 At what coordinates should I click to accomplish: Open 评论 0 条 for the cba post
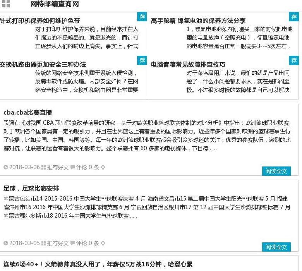pos(88,167)
